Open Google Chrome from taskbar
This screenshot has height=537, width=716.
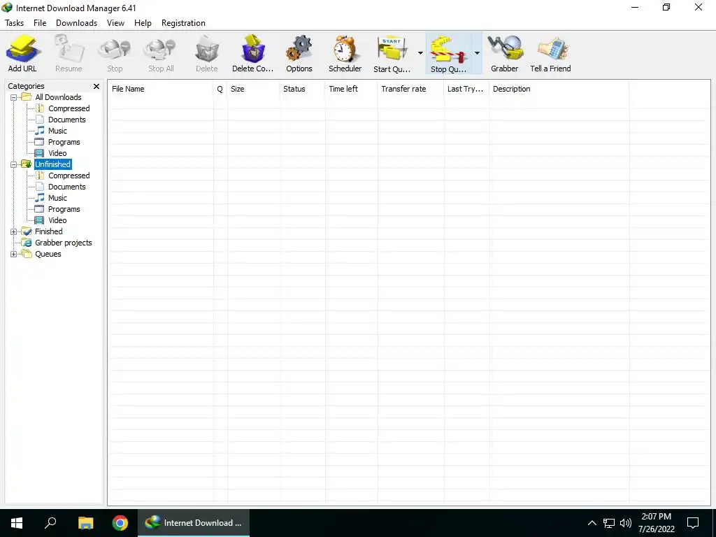(x=120, y=523)
